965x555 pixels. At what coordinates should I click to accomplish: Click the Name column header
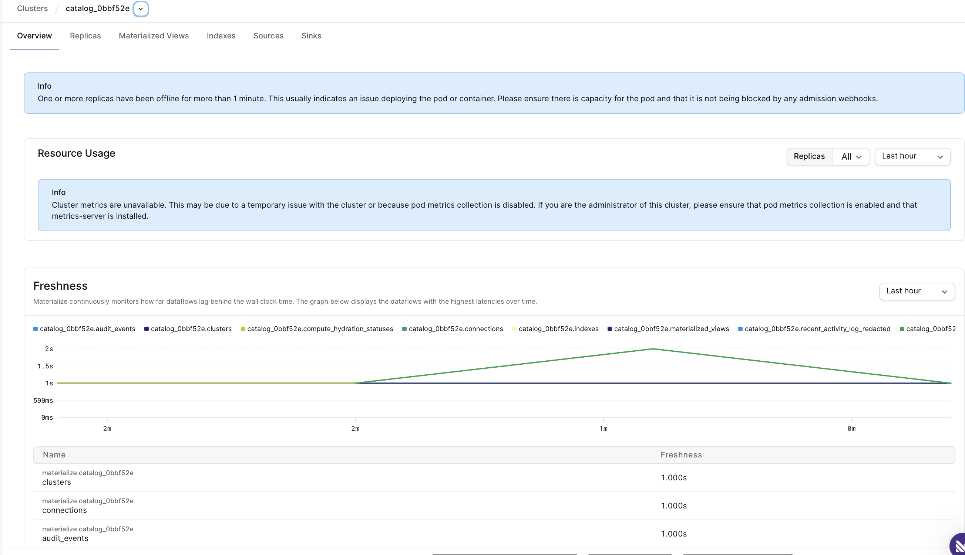[54, 455]
